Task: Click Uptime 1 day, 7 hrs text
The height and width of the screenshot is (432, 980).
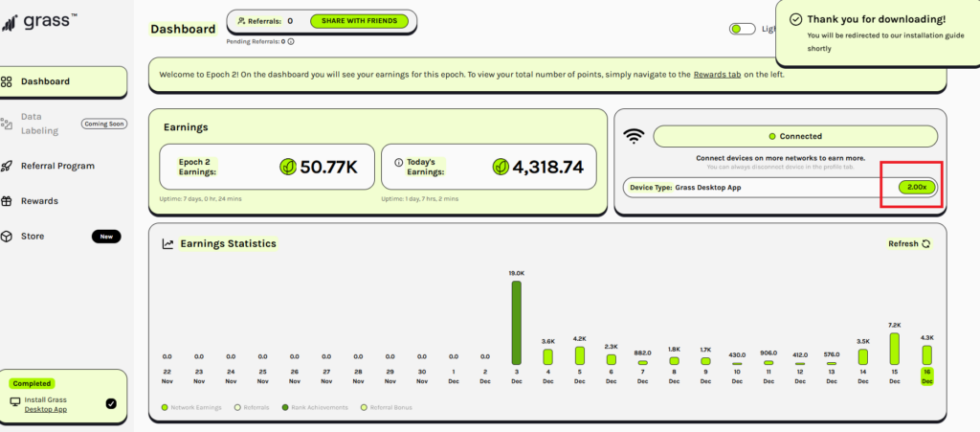Action: click(x=419, y=199)
